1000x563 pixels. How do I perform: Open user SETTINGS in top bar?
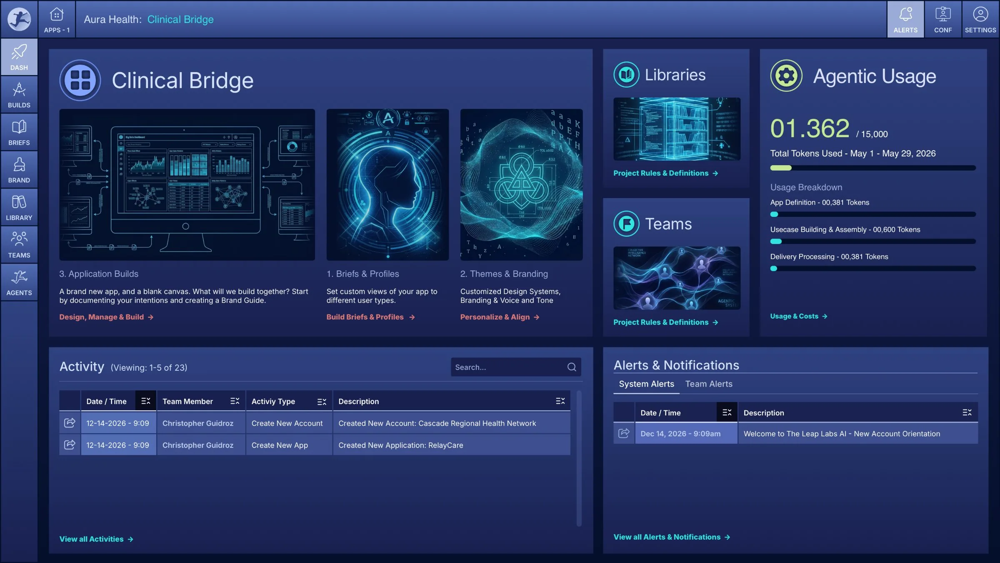coord(980,19)
